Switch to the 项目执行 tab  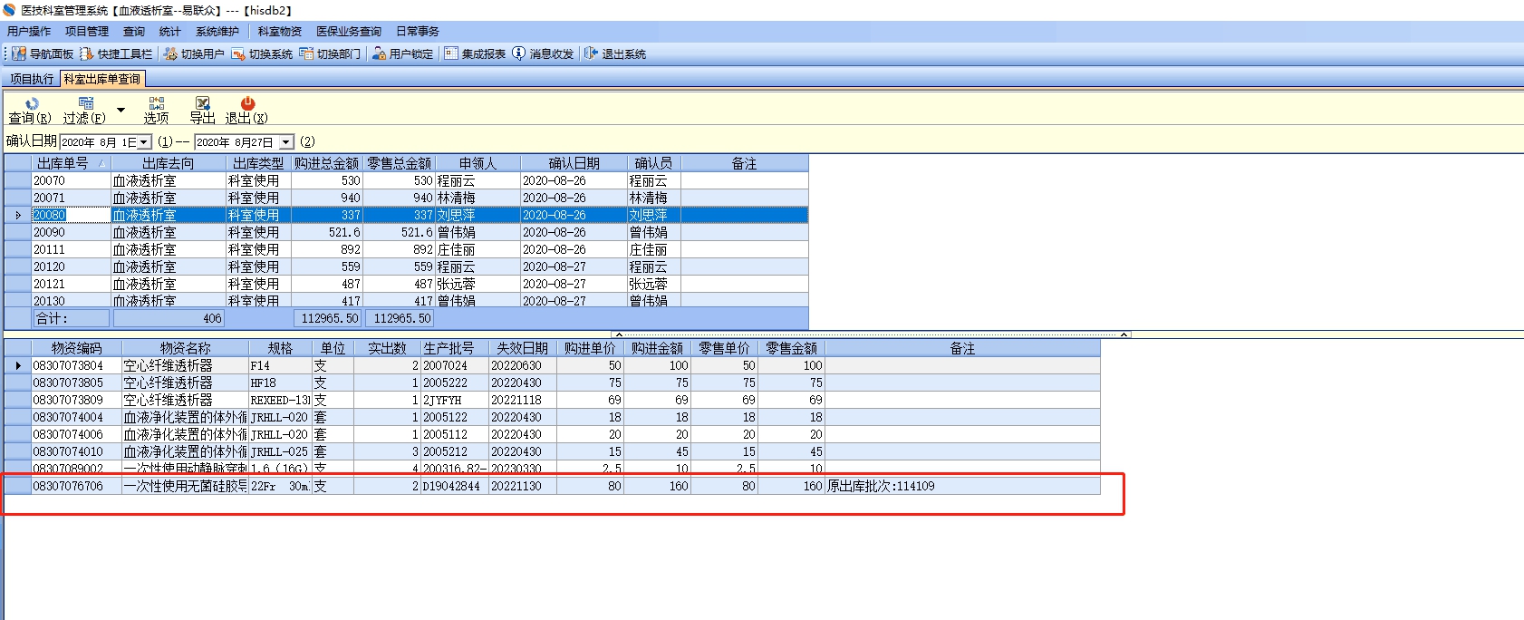[x=32, y=79]
